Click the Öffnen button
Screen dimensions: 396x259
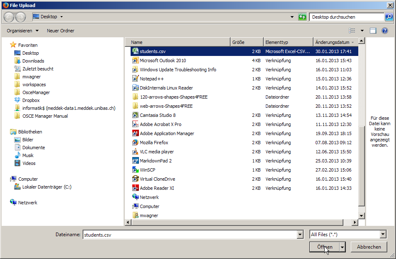click(325, 247)
